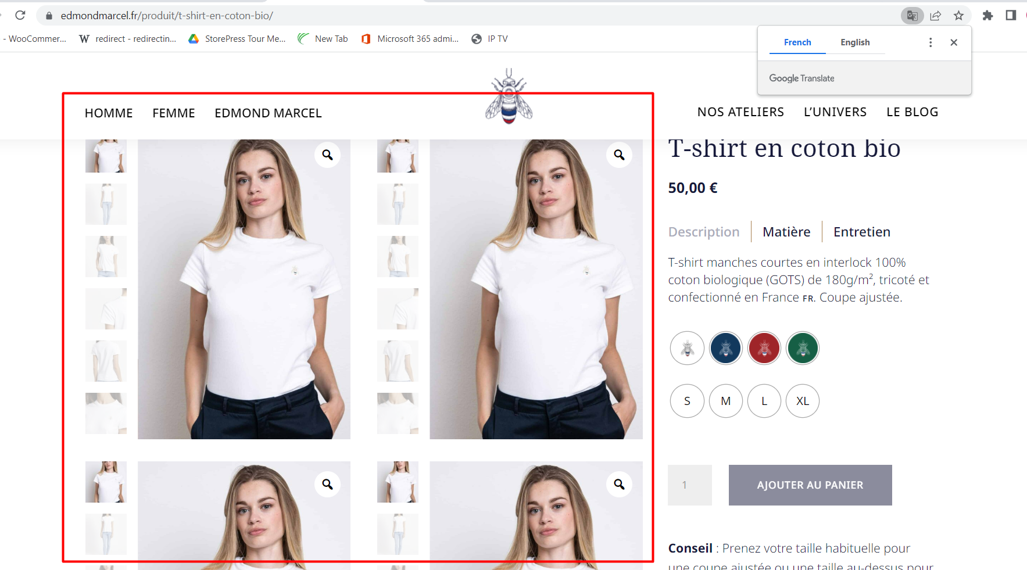Click the product title T-shirt en coton bio

pos(784,148)
